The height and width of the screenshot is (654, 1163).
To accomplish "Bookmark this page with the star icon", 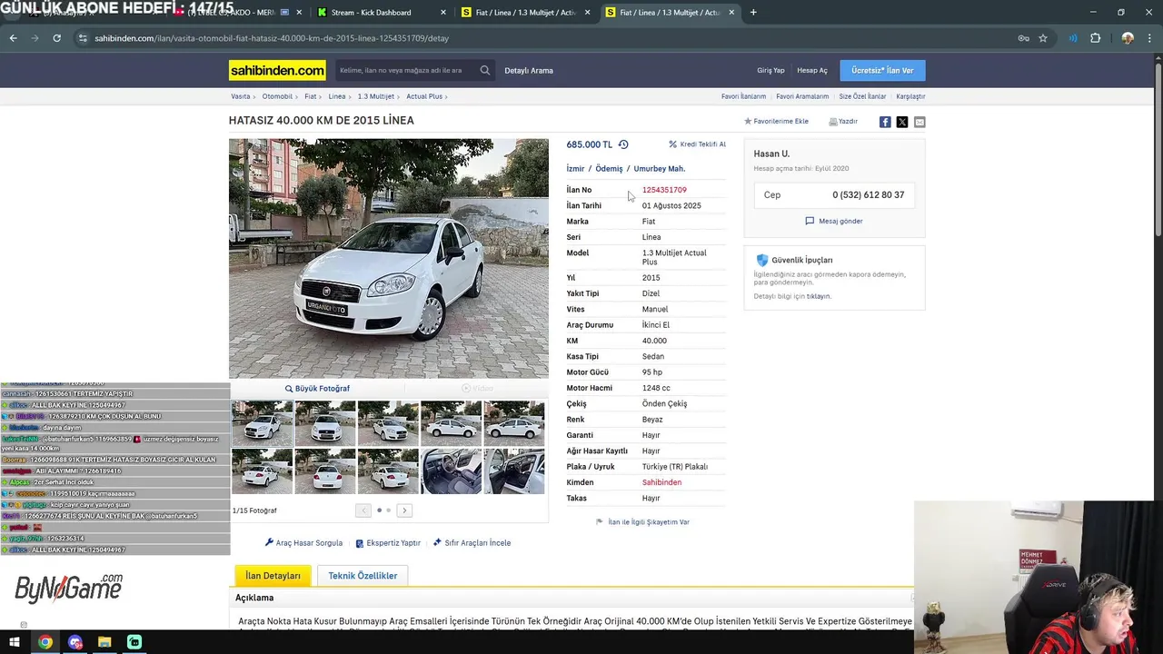I will [x=1043, y=38].
